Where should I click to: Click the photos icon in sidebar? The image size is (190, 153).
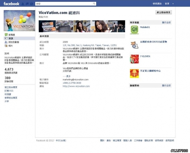(6, 46)
